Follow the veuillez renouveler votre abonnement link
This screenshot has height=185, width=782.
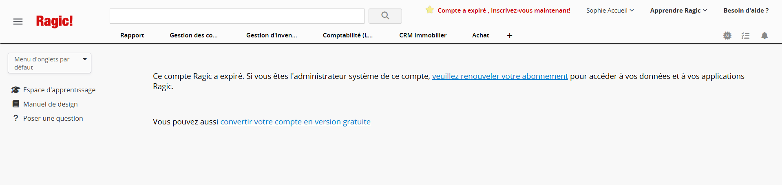coord(500,76)
